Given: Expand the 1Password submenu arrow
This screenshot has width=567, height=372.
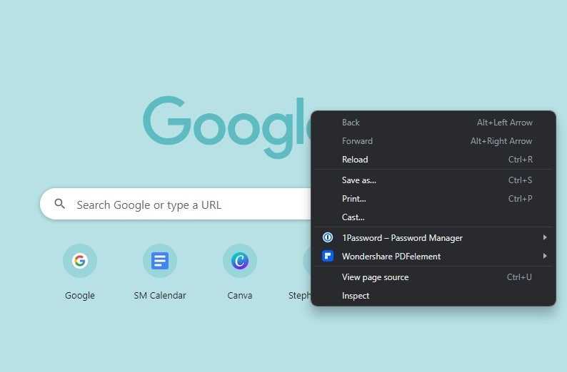Looking at the screenshot, I should point(545,237).
